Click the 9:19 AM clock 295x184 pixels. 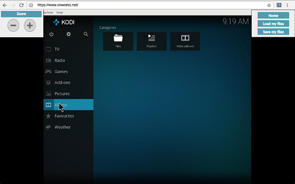tap(236, 22)
